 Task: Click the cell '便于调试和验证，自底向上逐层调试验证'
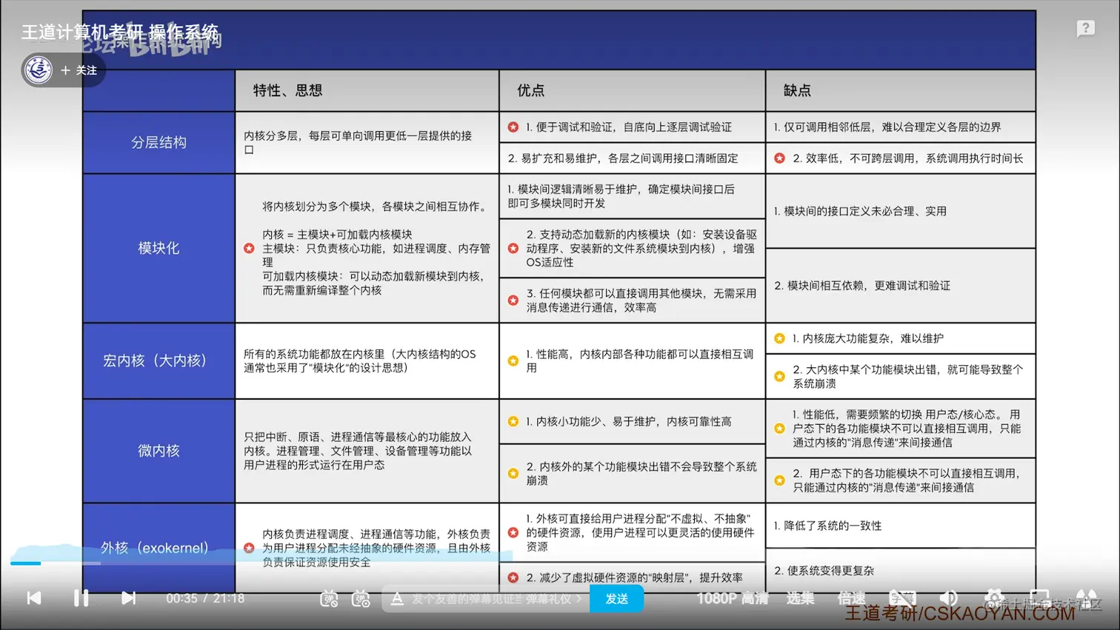[x=632, y=127]
